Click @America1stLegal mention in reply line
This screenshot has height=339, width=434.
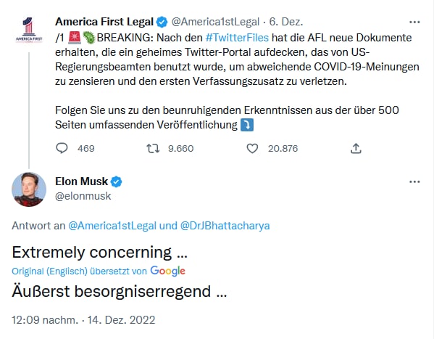[112, 226]
